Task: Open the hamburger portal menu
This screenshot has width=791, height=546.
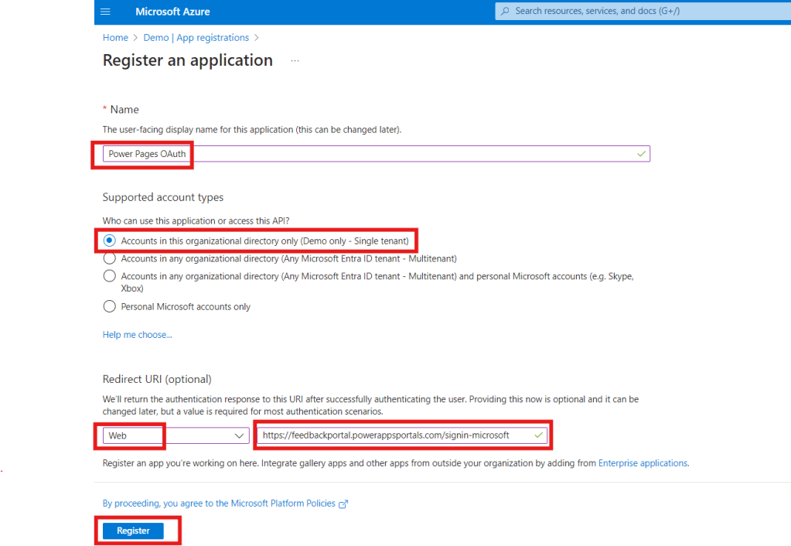Action: pyautogui.click(x=106, y=12)
